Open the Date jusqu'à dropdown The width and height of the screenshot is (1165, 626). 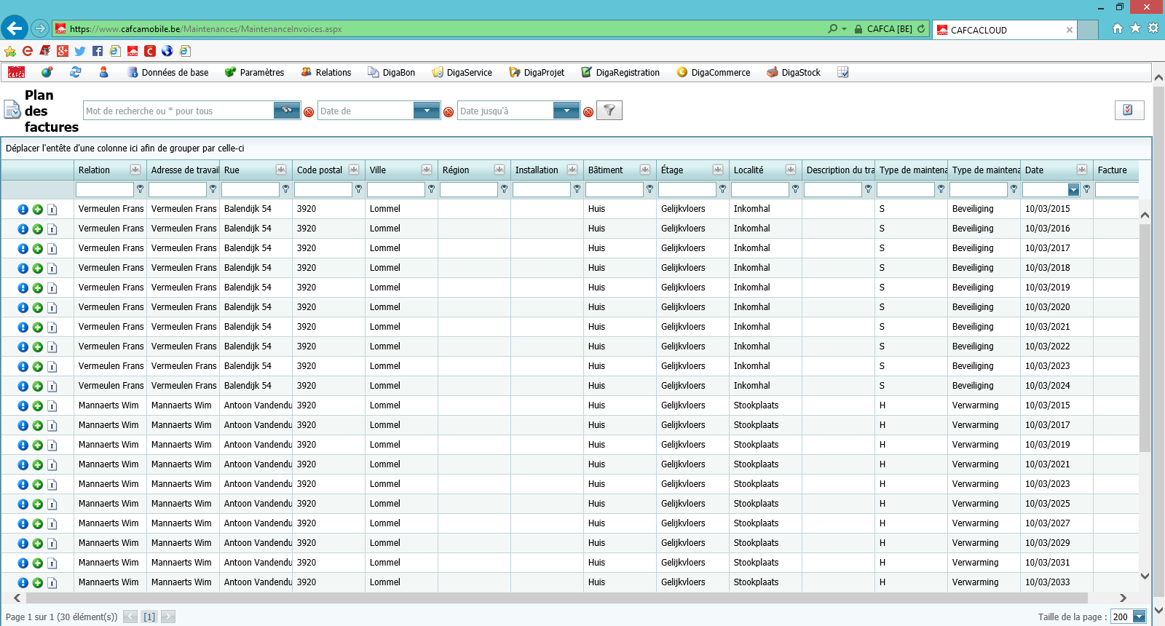[566, 111]
